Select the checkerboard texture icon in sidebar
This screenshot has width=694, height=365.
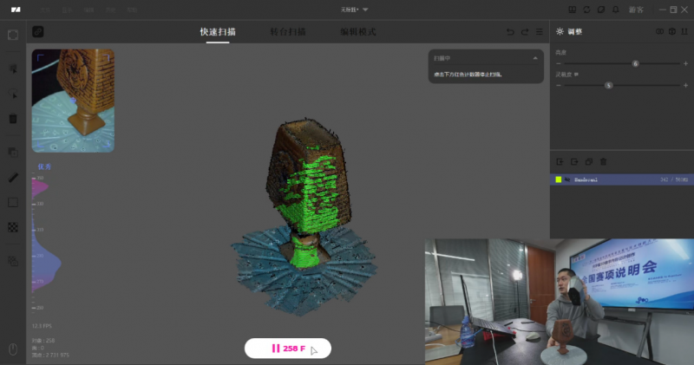(13, 228)
